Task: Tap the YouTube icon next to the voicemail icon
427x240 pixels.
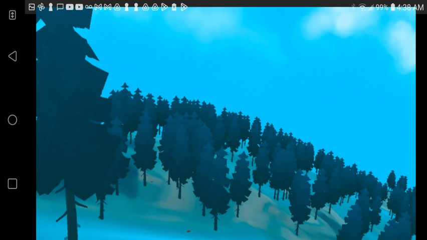Action: point(79,7)
